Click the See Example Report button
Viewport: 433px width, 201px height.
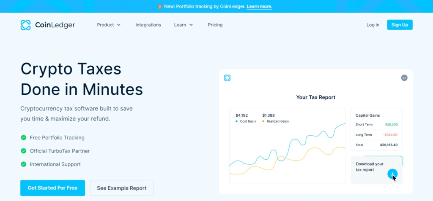pos(121,188)
